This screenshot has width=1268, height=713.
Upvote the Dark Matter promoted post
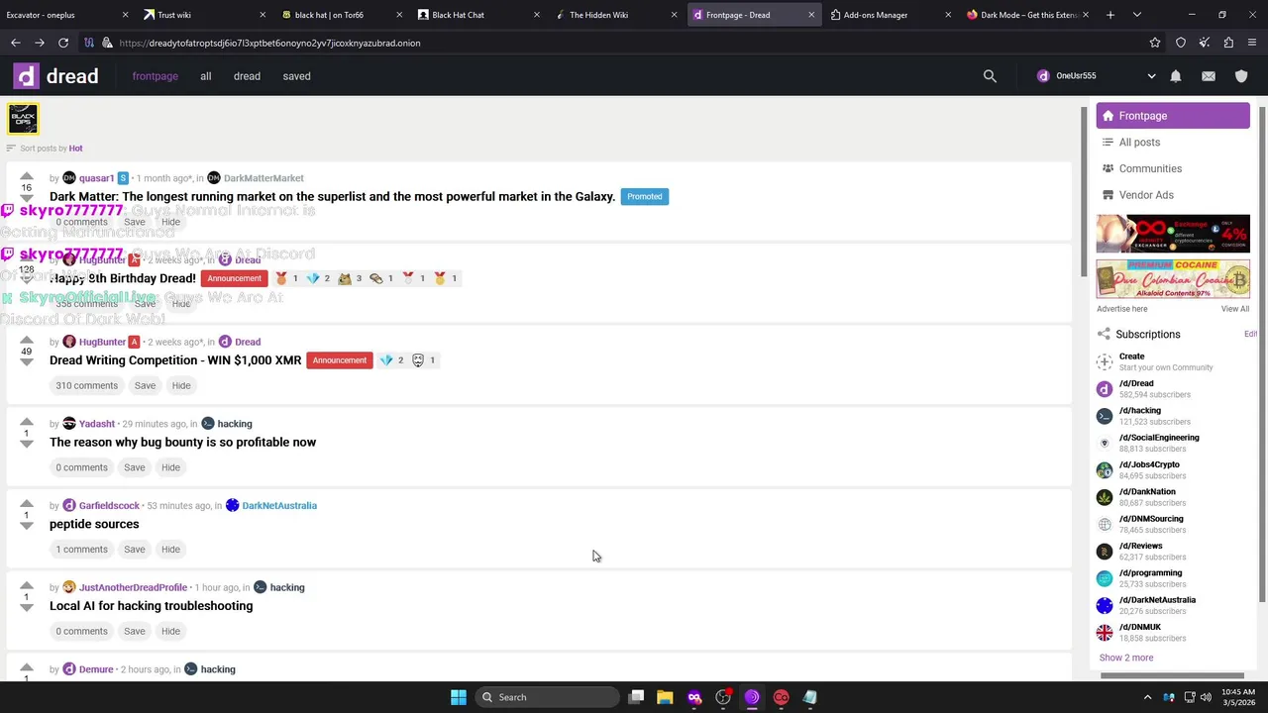[x=27, y=176]
